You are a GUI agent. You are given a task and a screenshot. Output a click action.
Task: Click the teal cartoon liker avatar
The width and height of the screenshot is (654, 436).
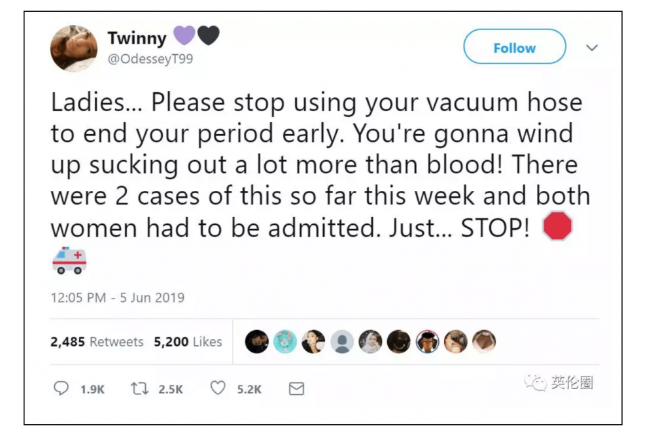pyautogui.click(x=285, y=341)
